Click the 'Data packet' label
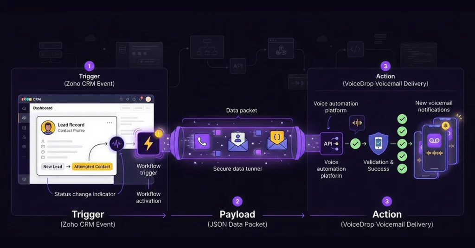 coord(241,111)
